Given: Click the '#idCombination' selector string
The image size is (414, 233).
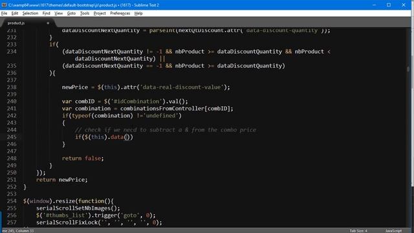Looking at the screenshot, I should (136, 102).
